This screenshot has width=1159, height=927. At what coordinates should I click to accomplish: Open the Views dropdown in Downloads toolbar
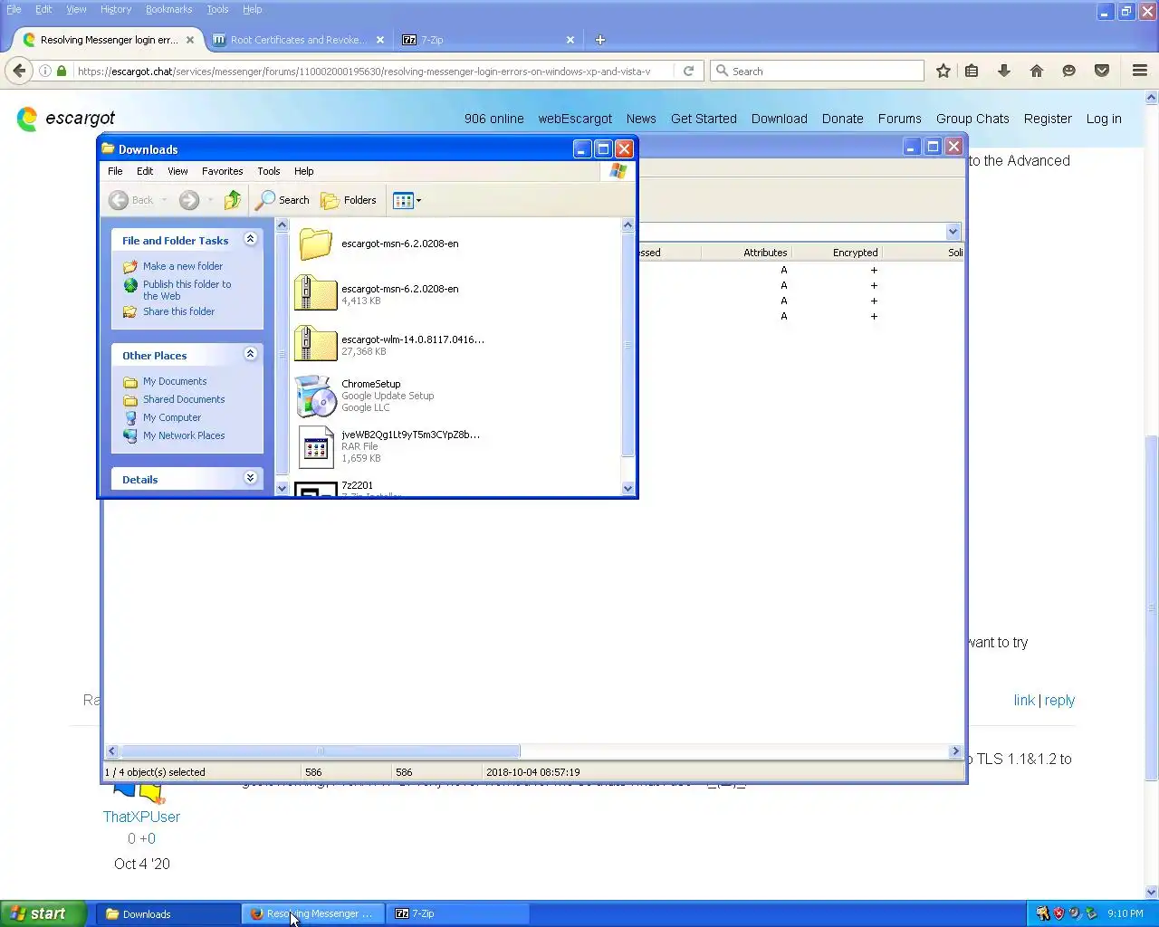407,200
